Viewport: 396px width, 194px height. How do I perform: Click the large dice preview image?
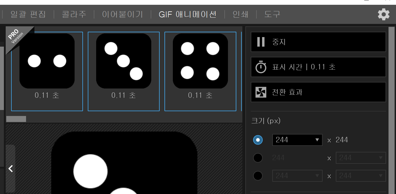(x=124, y=163)
